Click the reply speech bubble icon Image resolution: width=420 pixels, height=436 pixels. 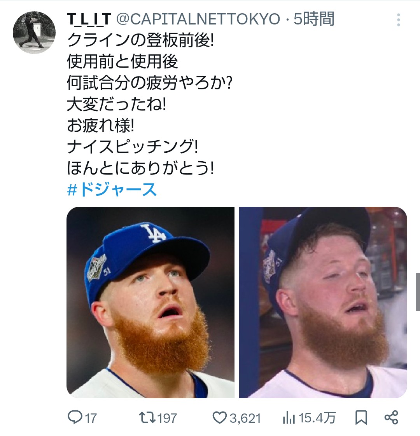tap(74, 417)
